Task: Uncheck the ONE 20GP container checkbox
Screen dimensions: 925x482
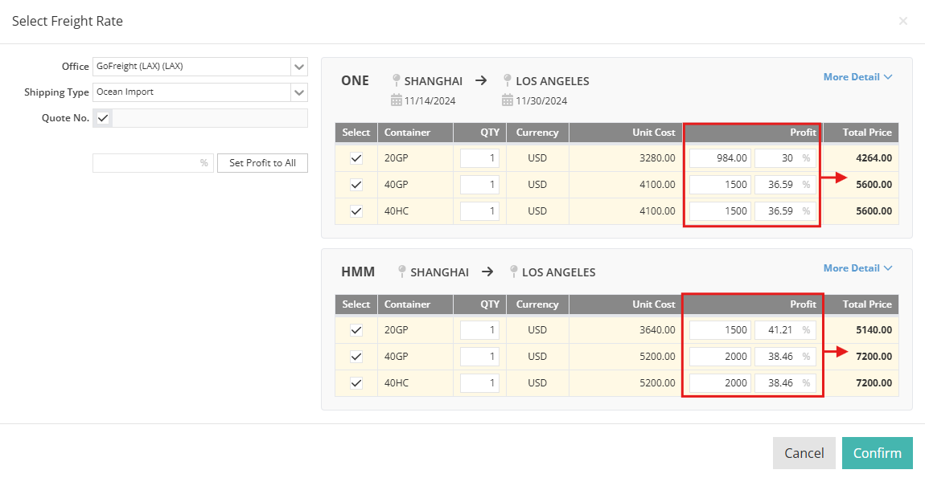Action: [x=356, y=158]
